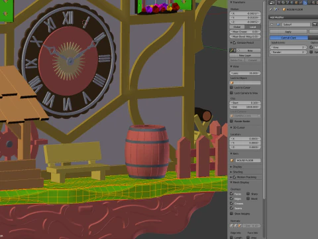Select Catmull-Clark subdivision type
Viewport: 318px width, 239px height.
coord(289,38)
